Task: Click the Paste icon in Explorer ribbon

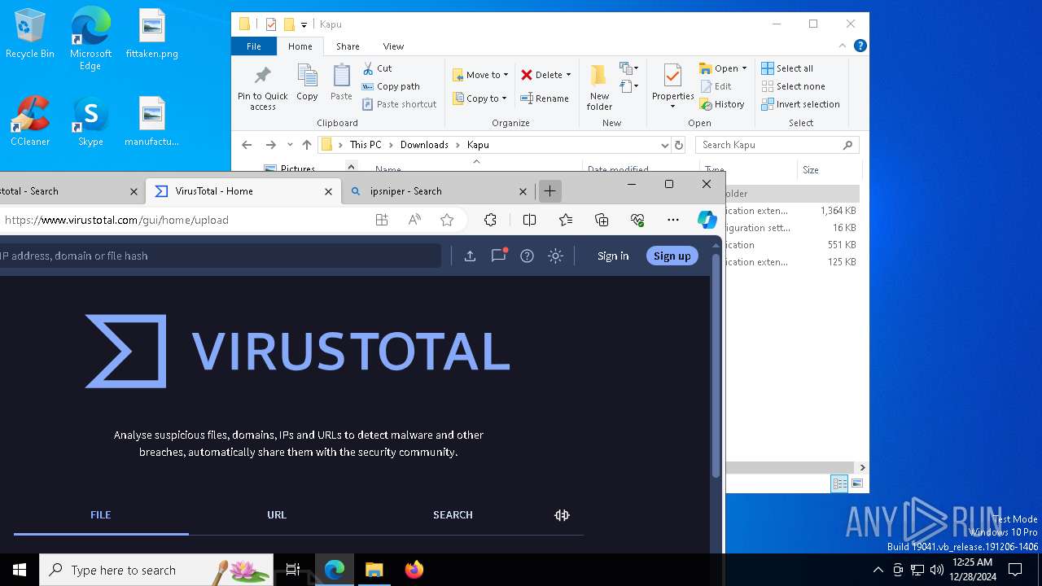Action: click(341, 82)
